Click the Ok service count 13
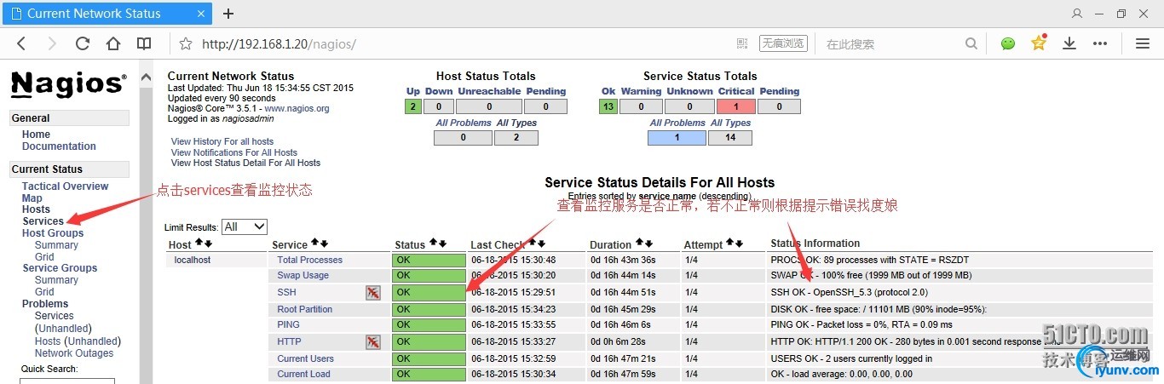This screenshot has width=1164, height=384. coord(608,106)
